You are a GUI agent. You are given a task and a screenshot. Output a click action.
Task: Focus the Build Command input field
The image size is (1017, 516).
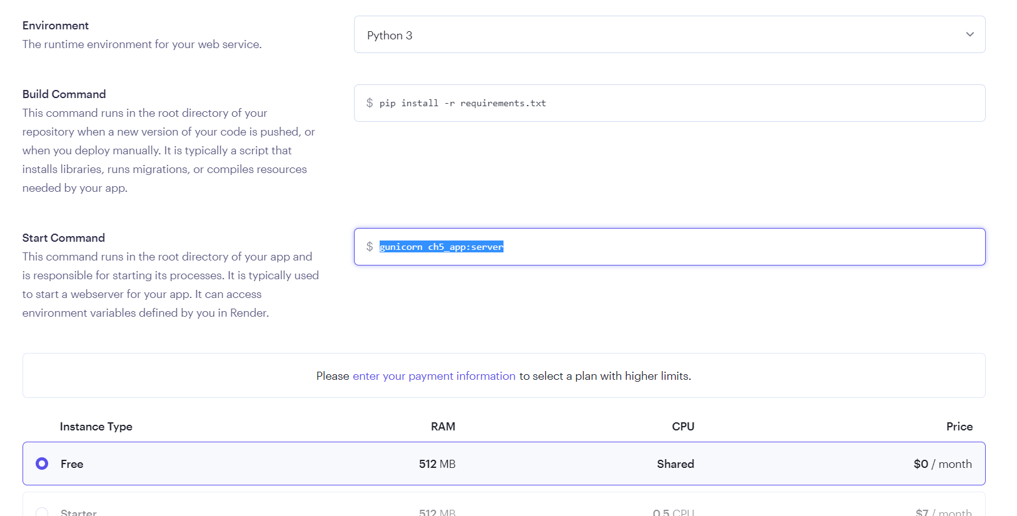click(669, 103)
